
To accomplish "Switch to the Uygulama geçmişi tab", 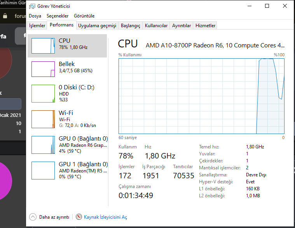I will pos(97,26).
